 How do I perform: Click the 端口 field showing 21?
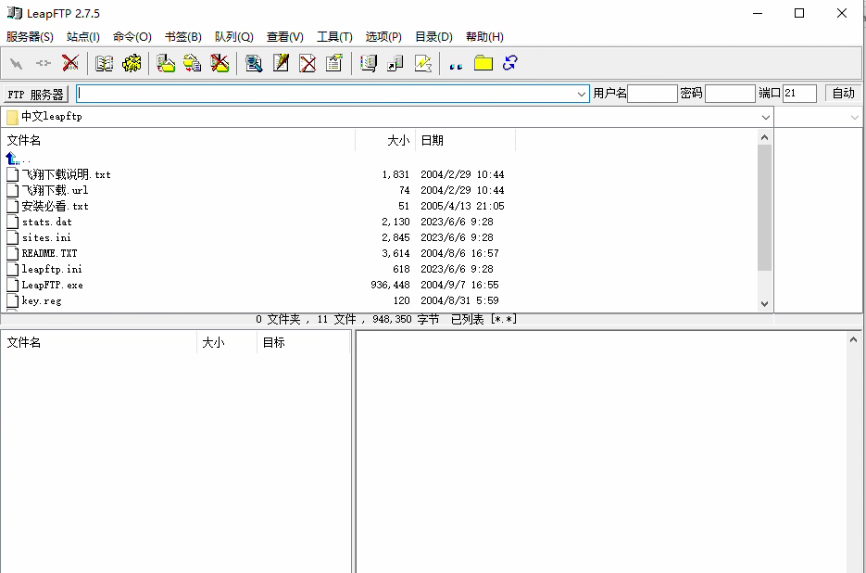(x=799, y=94)
